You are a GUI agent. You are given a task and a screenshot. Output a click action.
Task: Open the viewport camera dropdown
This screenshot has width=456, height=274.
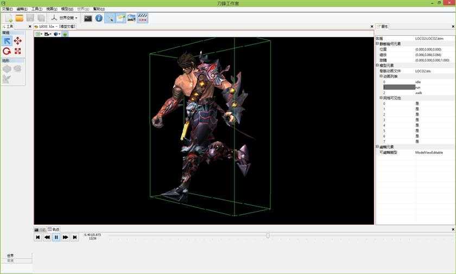[x=48, y=34]
